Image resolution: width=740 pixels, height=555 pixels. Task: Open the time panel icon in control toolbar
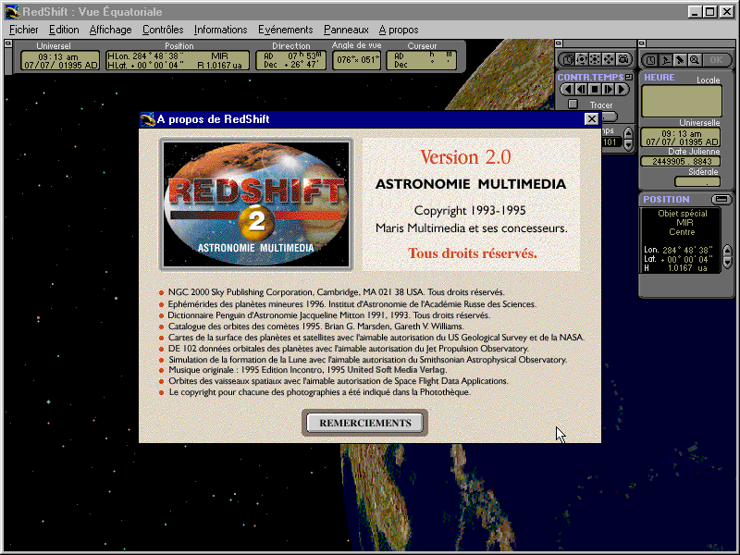[568, 59]
